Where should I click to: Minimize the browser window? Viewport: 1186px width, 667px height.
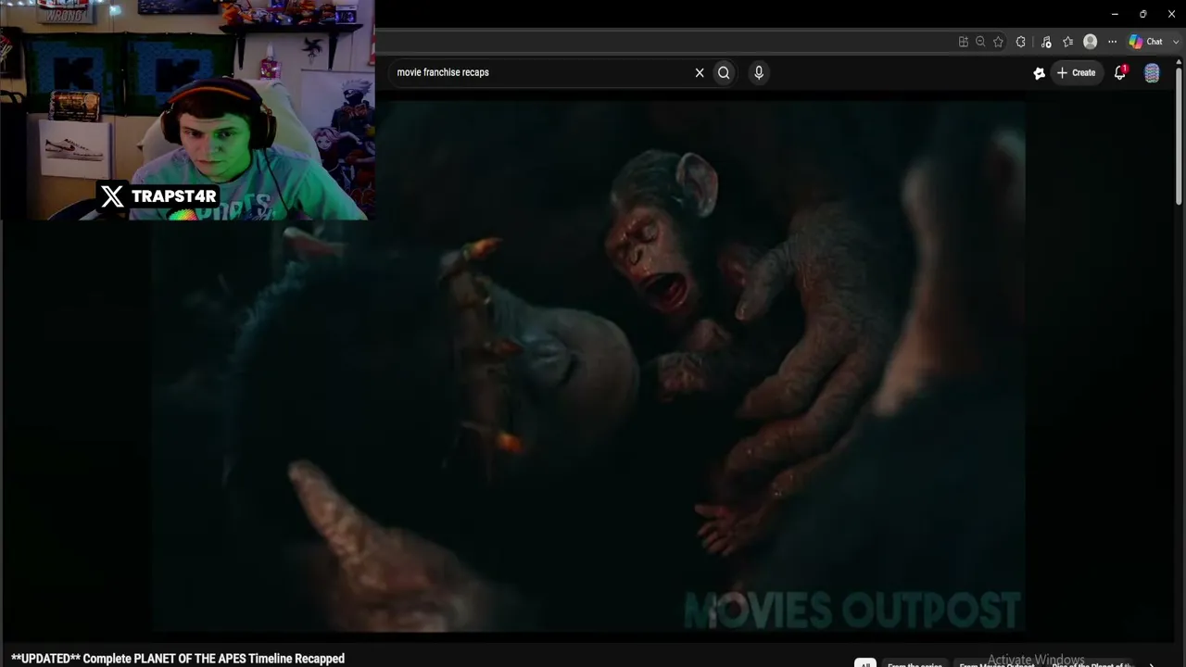pyautogui.click(x=1115, y=14)
